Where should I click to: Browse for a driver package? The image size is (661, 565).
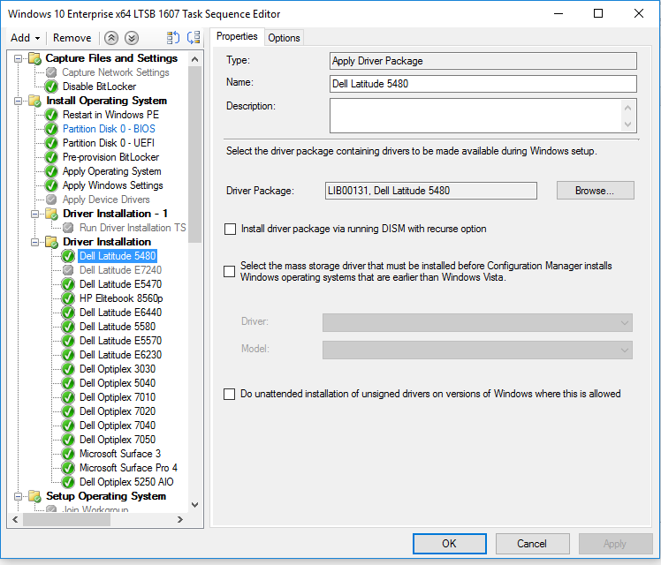(x=596, y=191)
